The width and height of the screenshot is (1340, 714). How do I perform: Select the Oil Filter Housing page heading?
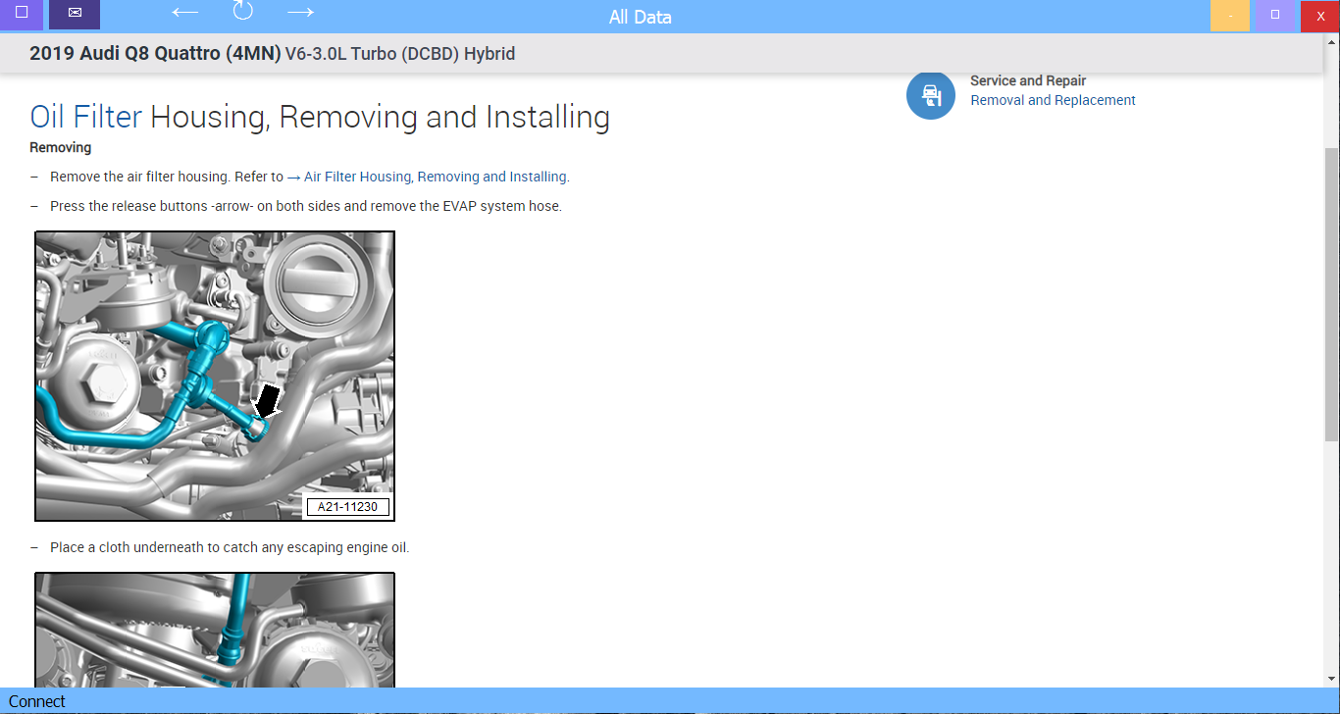pos(319,116)
